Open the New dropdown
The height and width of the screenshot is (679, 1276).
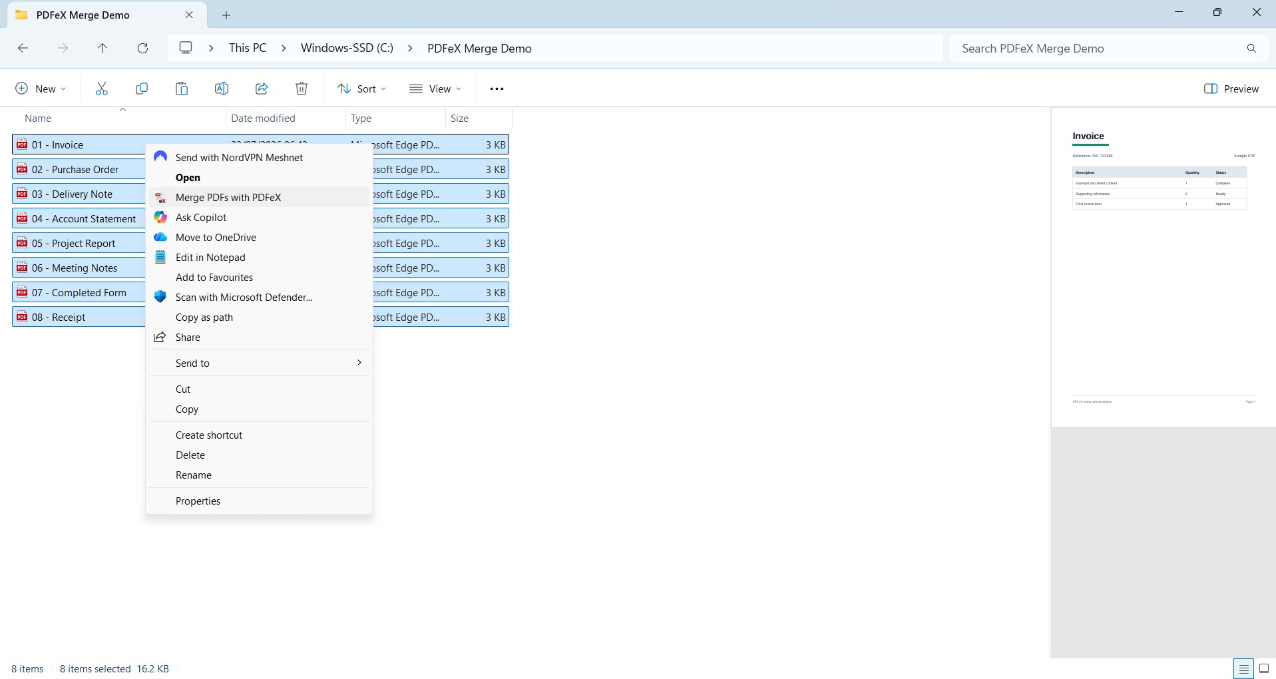click(x=41, y=89)
